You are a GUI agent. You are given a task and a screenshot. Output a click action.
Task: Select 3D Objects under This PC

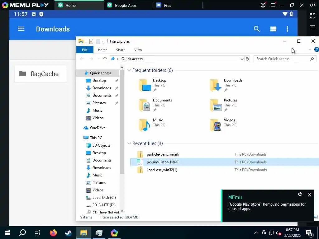tap(98, 145)
